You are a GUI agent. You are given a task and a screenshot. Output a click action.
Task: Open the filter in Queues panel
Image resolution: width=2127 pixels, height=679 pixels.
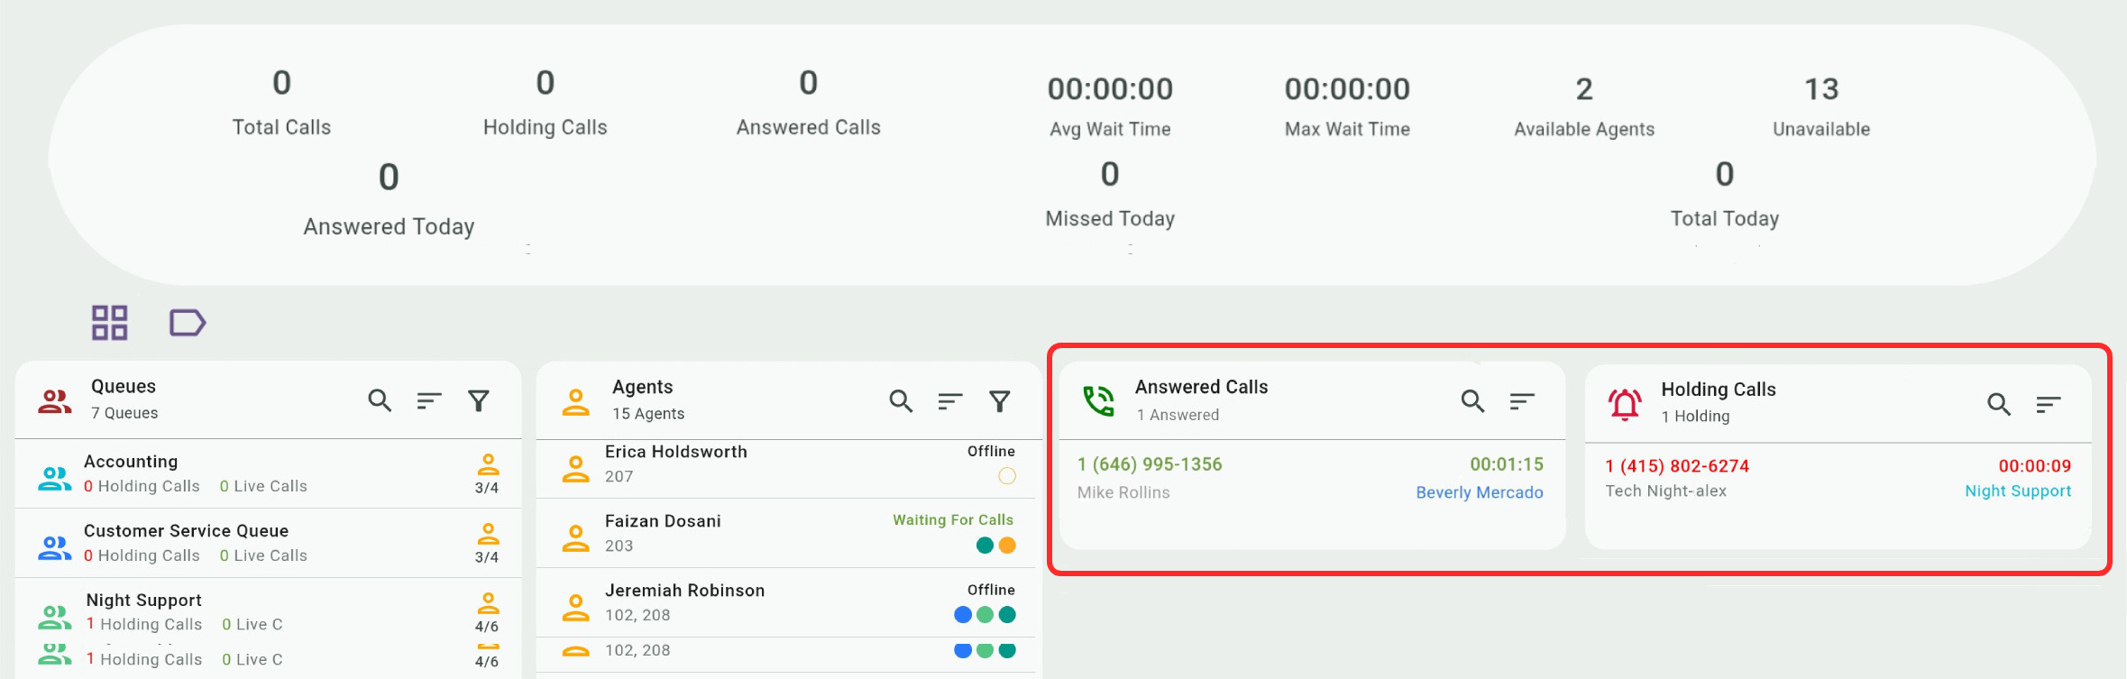(x=479, y=400)
